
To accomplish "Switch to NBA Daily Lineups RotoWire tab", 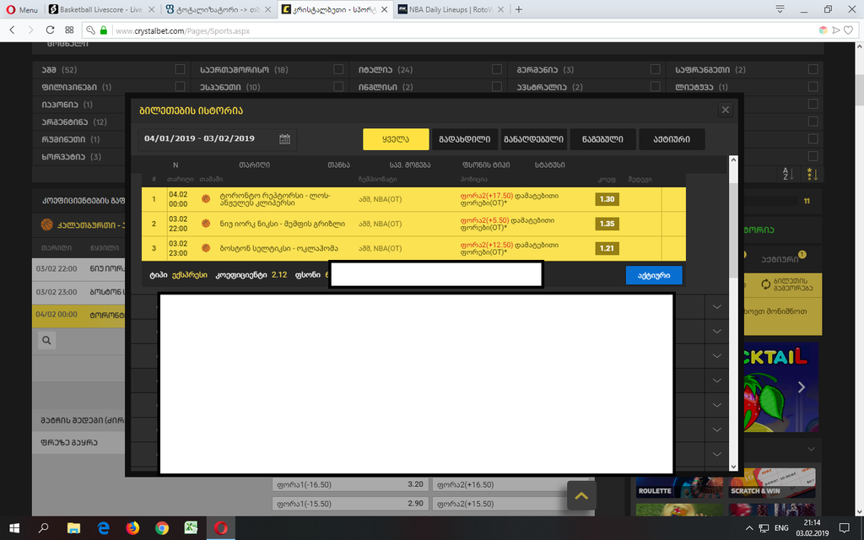I will (x=451, y=9).
